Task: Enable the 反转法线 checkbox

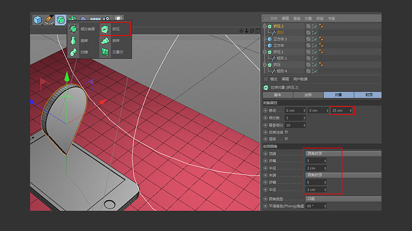Action: [286, 132]
